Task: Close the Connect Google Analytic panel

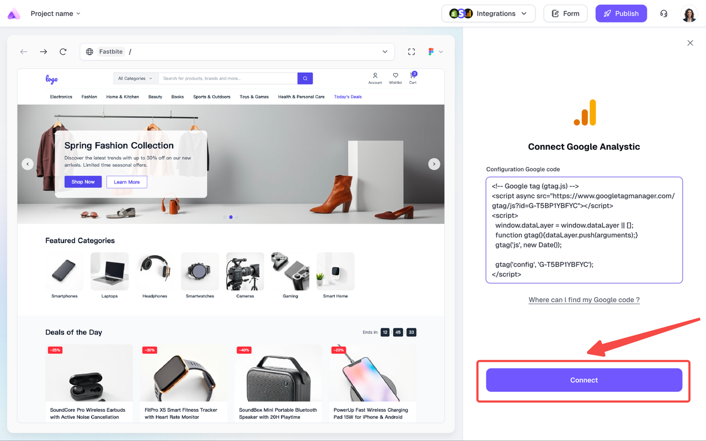Action: click(x=690, y=43)
